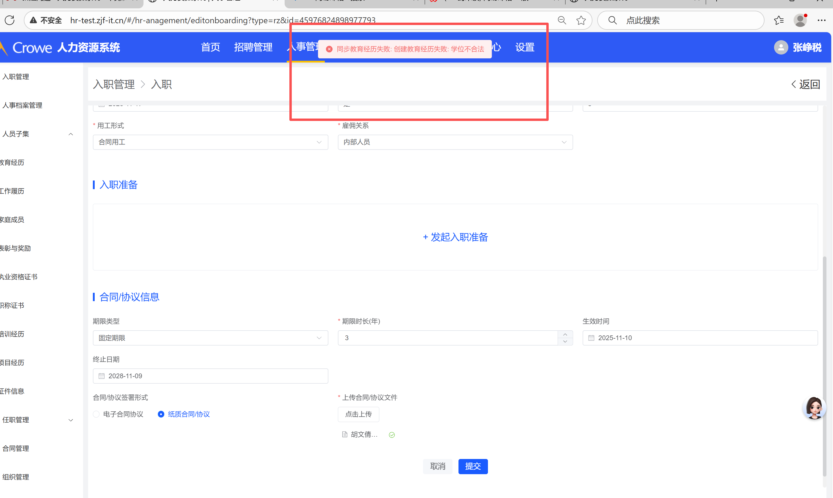Screen dimensions: 833x498
Task: Click the 提交 button
Action: click(x=473, y=466)
